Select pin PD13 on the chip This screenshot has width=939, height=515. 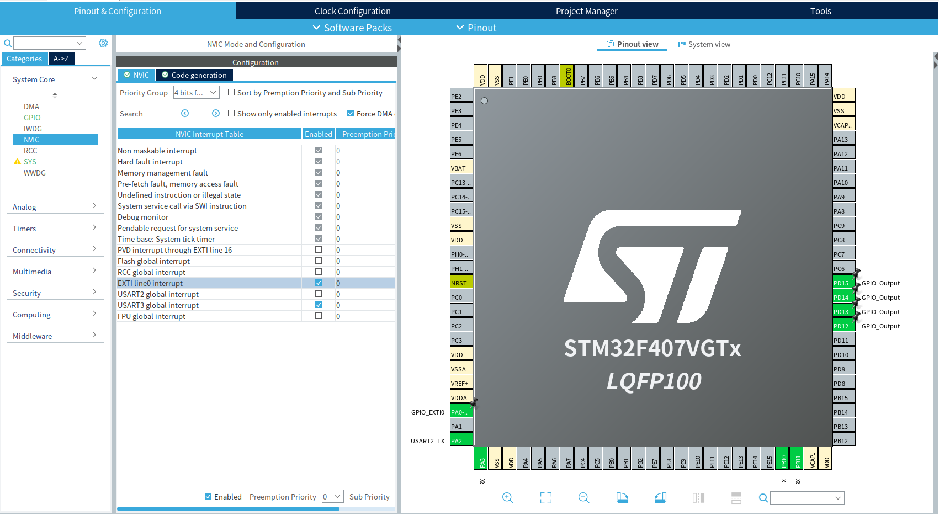pyautogui.click(x=843, y=311)
